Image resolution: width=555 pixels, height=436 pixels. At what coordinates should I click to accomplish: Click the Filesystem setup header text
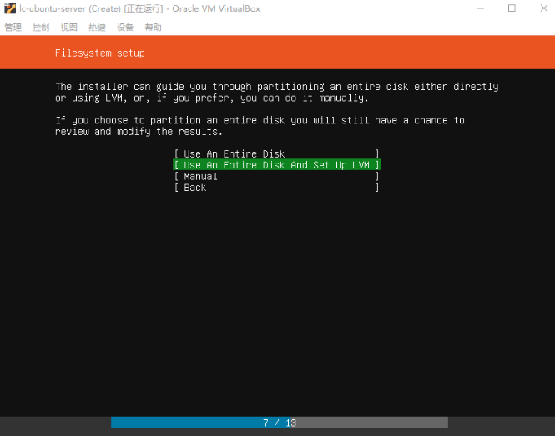(100, 53)
